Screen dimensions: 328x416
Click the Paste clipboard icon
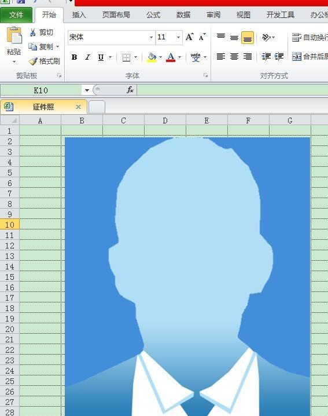pyautogui.click(x=14, y=35)
